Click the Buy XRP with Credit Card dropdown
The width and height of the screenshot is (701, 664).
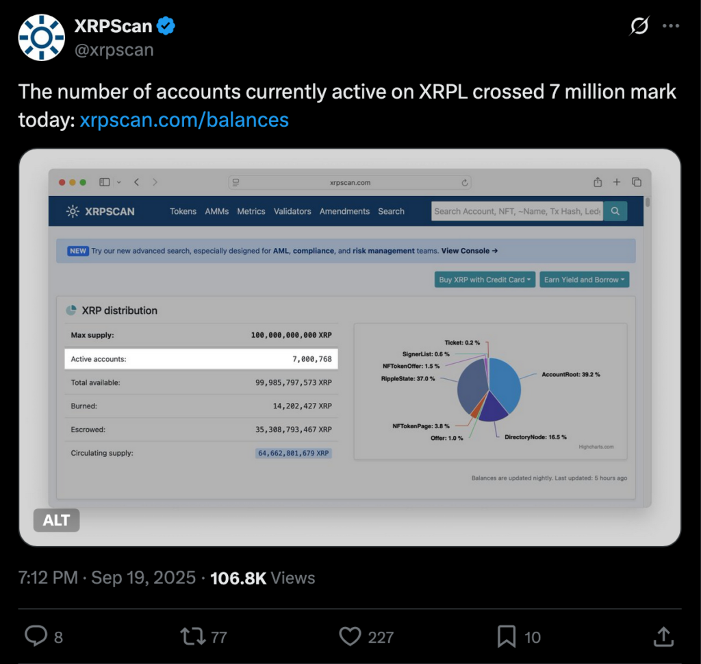click(485, 280)
